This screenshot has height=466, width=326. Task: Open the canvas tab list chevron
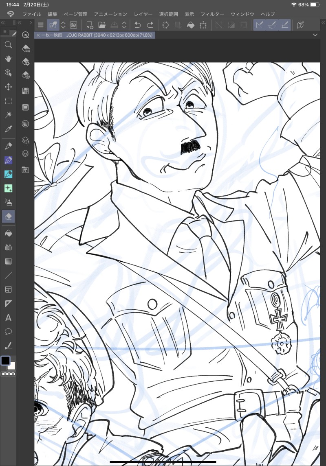coord(315,35)
